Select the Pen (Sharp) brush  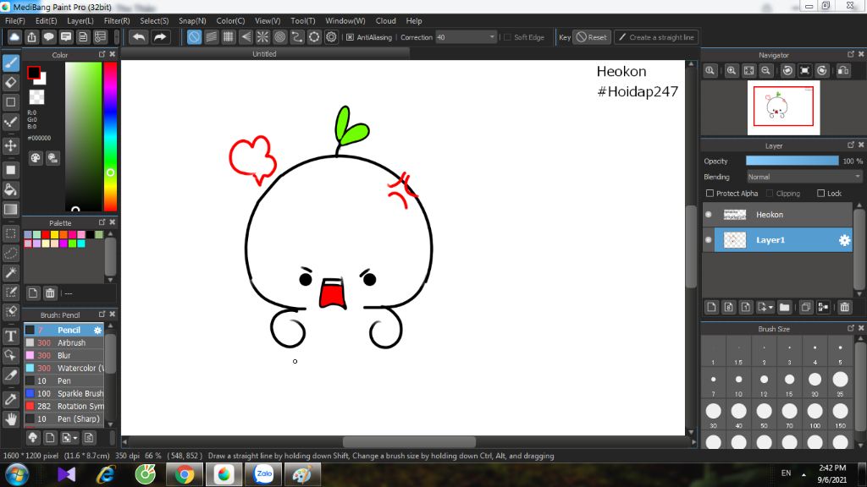tap(64, 419)
